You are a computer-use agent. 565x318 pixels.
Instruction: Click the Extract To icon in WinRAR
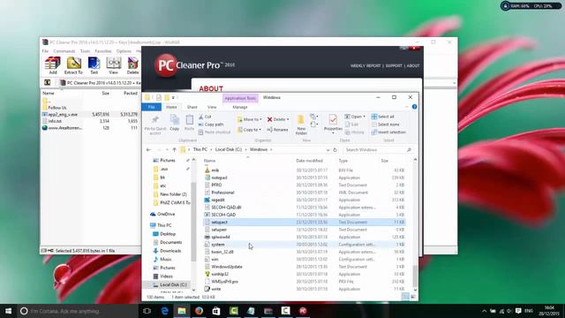tap(73, 65)
